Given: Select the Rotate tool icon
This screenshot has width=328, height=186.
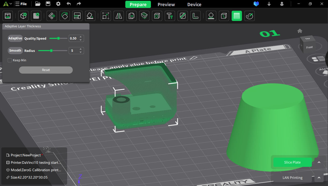Looking at the screenshot, I should [x=65, y=16].
